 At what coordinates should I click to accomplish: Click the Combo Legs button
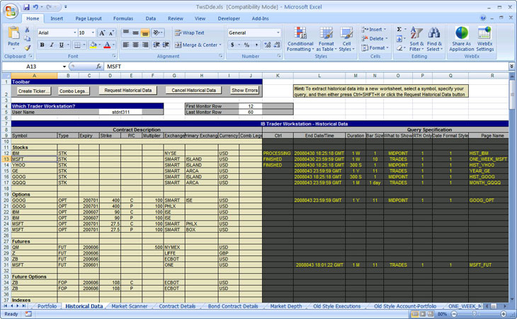(74, 91)
